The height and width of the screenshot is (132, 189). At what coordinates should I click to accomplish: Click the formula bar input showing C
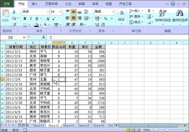tap(117, 37)
